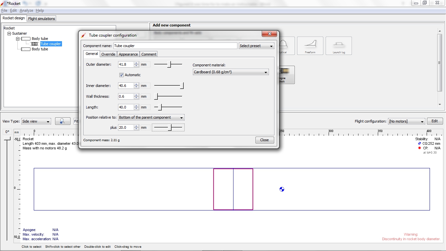Click the rocket icon in the dialog title bar

pyautogui.click(x=84, y=35)
